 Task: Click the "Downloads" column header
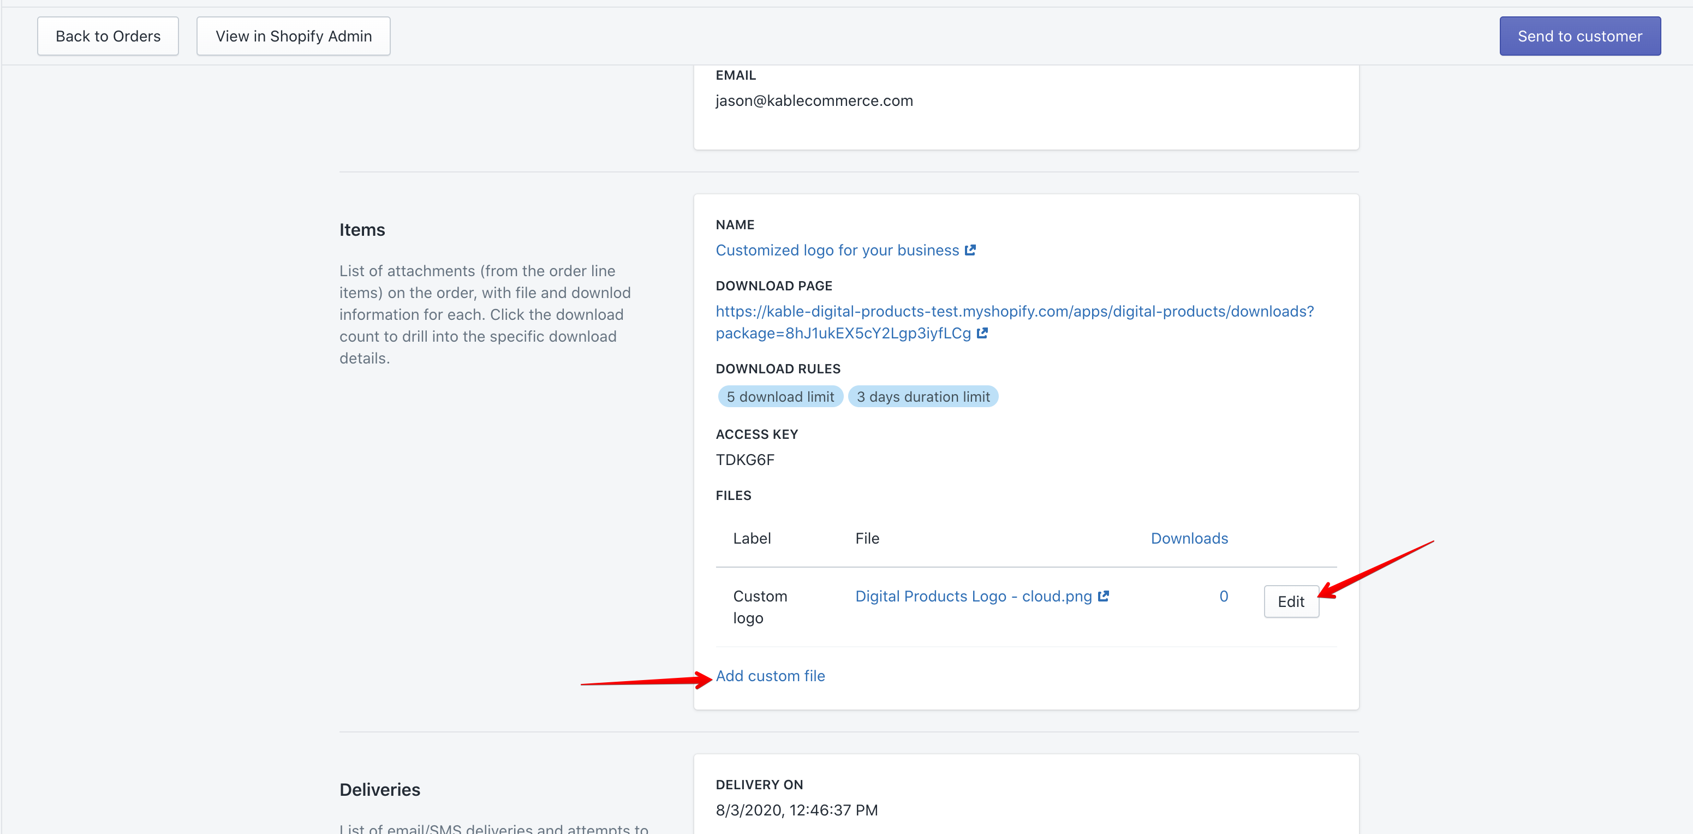(x=1189, y=538)
